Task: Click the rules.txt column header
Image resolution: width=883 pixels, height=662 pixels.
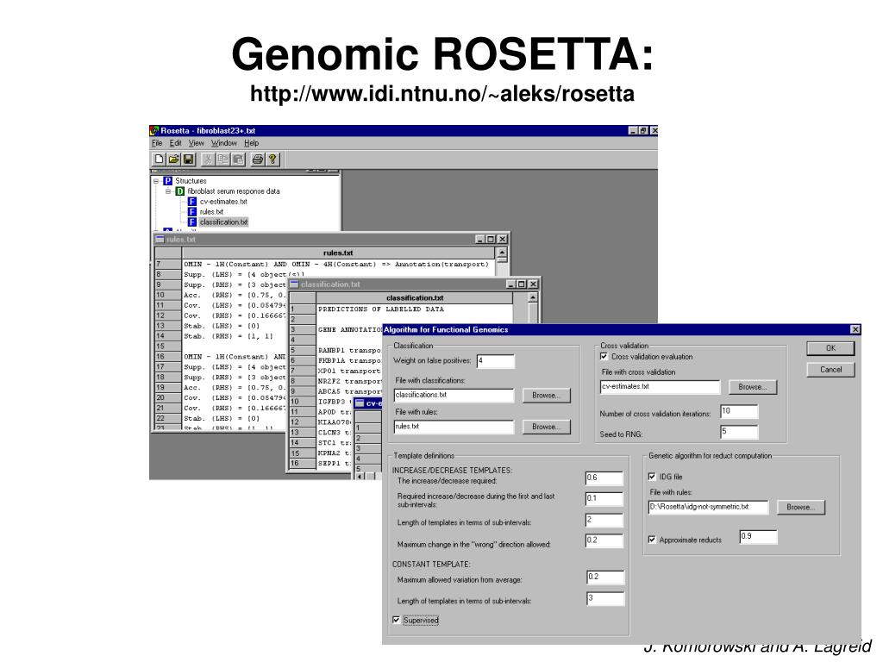Action: click(337, 253)
